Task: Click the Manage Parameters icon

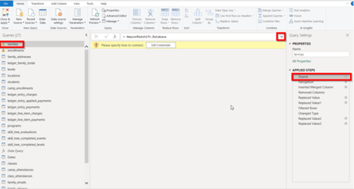Action: [77, 13]
